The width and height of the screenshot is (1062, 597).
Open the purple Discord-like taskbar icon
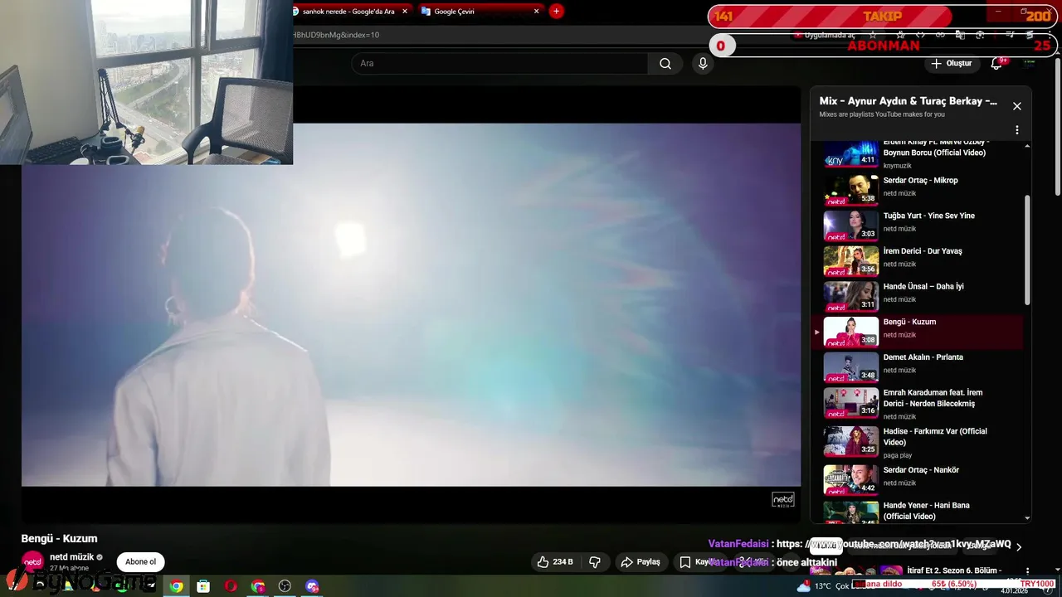click(312, 586)
